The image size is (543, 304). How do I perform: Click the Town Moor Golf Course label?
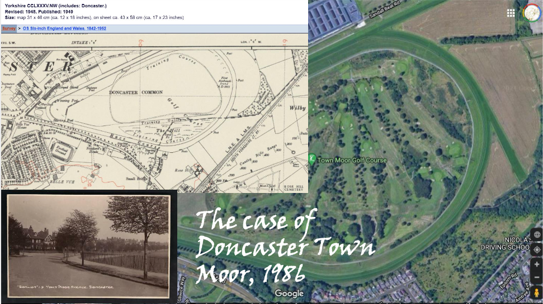click(352, 160)
